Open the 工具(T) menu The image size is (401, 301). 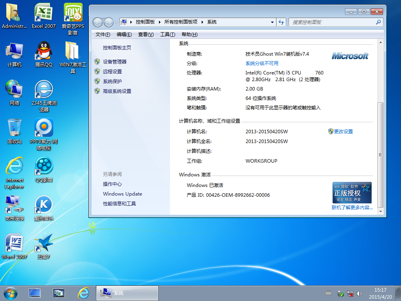[x=168, y=34]
